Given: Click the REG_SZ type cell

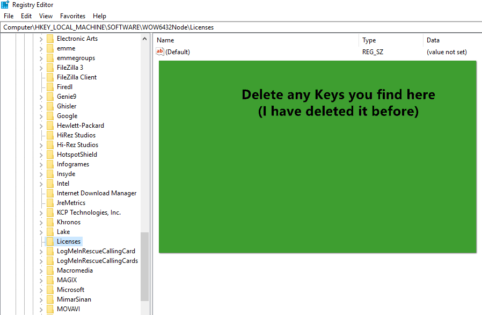Looking at the screenshot, I should tap(373, 52).
